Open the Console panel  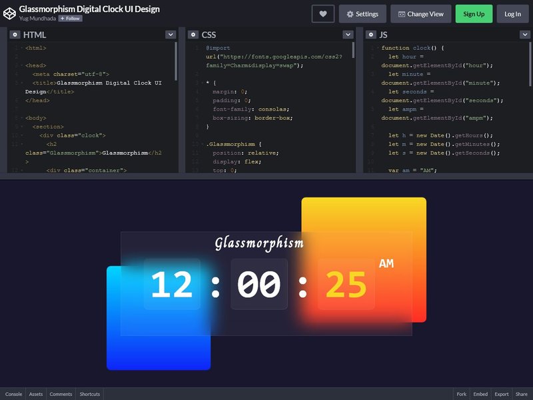pyautogui.click(x=13, y=394)
